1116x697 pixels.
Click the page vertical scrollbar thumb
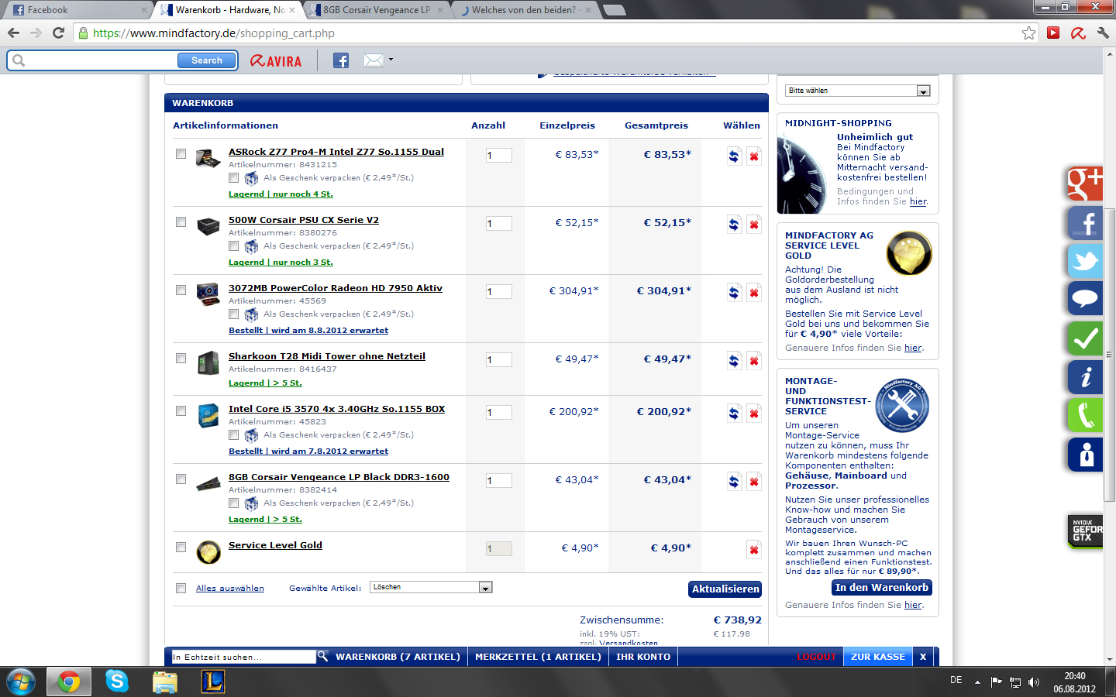tap(1109, 354)
